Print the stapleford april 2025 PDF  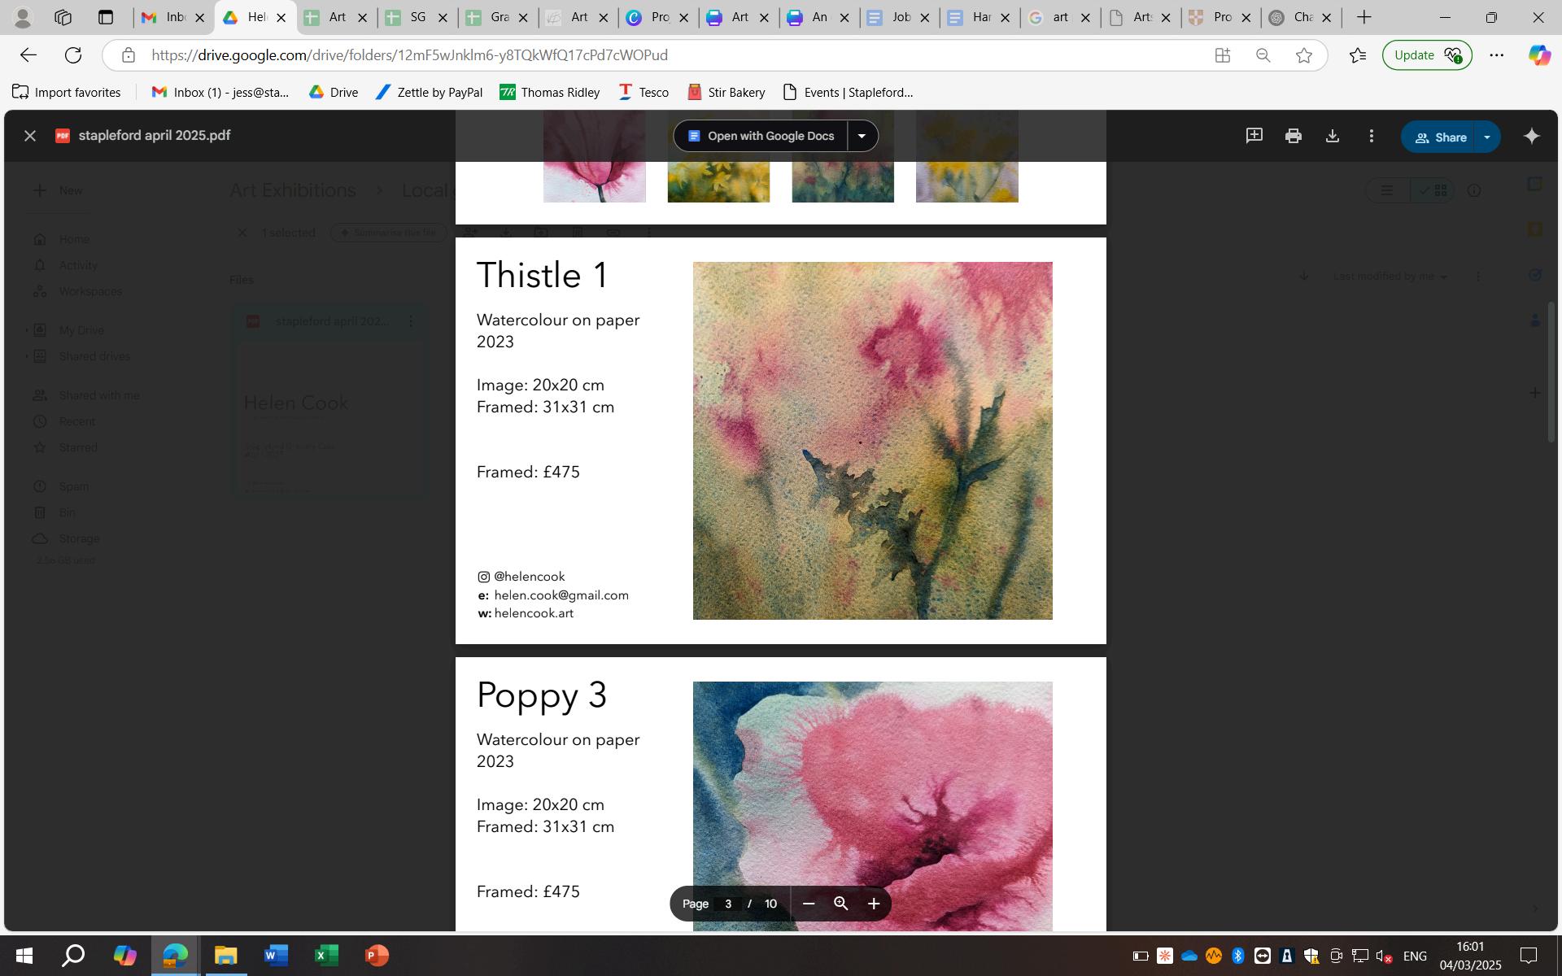1293,136
